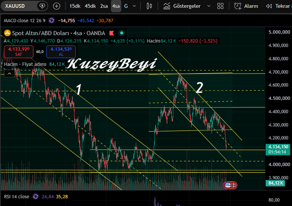The width and height of the screenshot is (292, 206).
Task: Select the Hacim · Fiyat adımı legend
Action: pos(25,64)
